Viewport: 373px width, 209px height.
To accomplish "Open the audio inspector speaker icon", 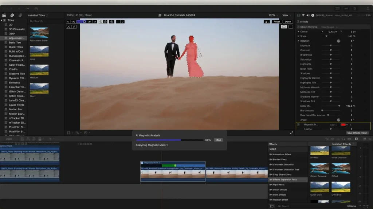I will pyautogui.click(x=308, y=15).
